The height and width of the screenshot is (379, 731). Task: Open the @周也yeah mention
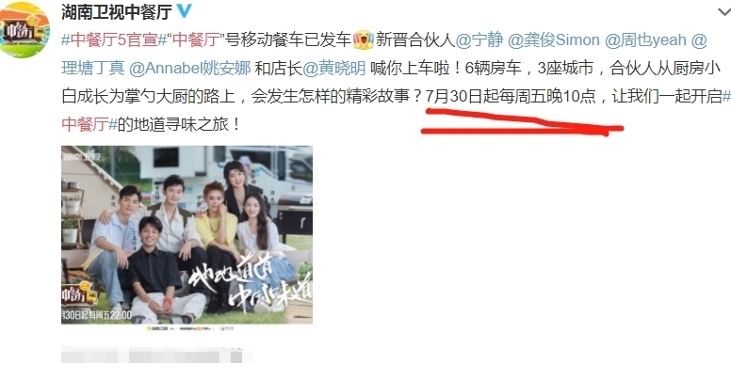point(645,40)
